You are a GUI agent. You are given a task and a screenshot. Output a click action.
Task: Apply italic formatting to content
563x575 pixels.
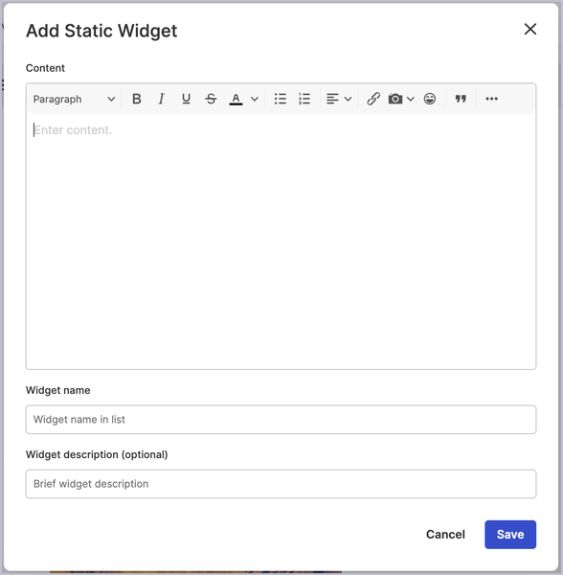[161, 99]
